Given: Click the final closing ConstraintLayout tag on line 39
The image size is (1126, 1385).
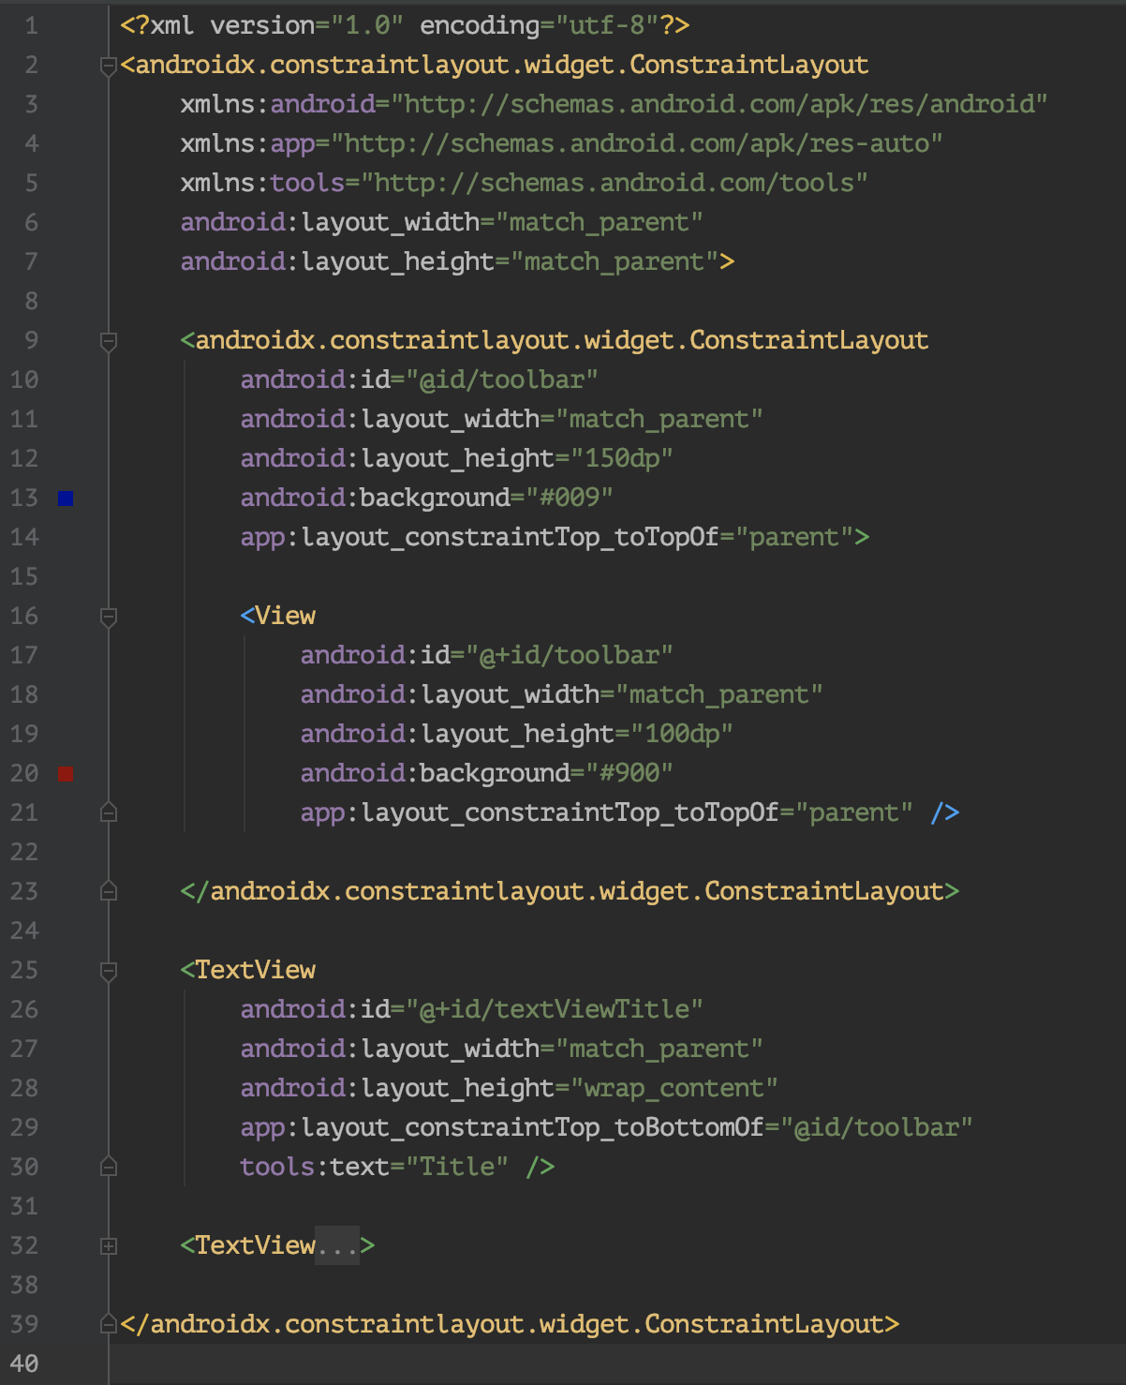Looking at the screenshot, I should click(510, 1324).
